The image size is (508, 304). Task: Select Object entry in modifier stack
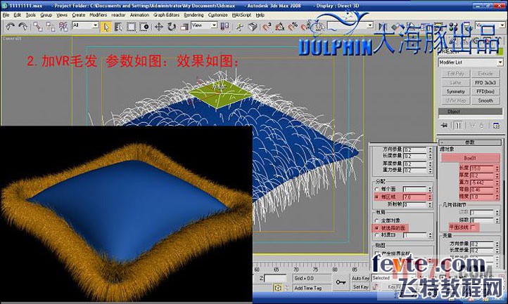pos(470,112)
